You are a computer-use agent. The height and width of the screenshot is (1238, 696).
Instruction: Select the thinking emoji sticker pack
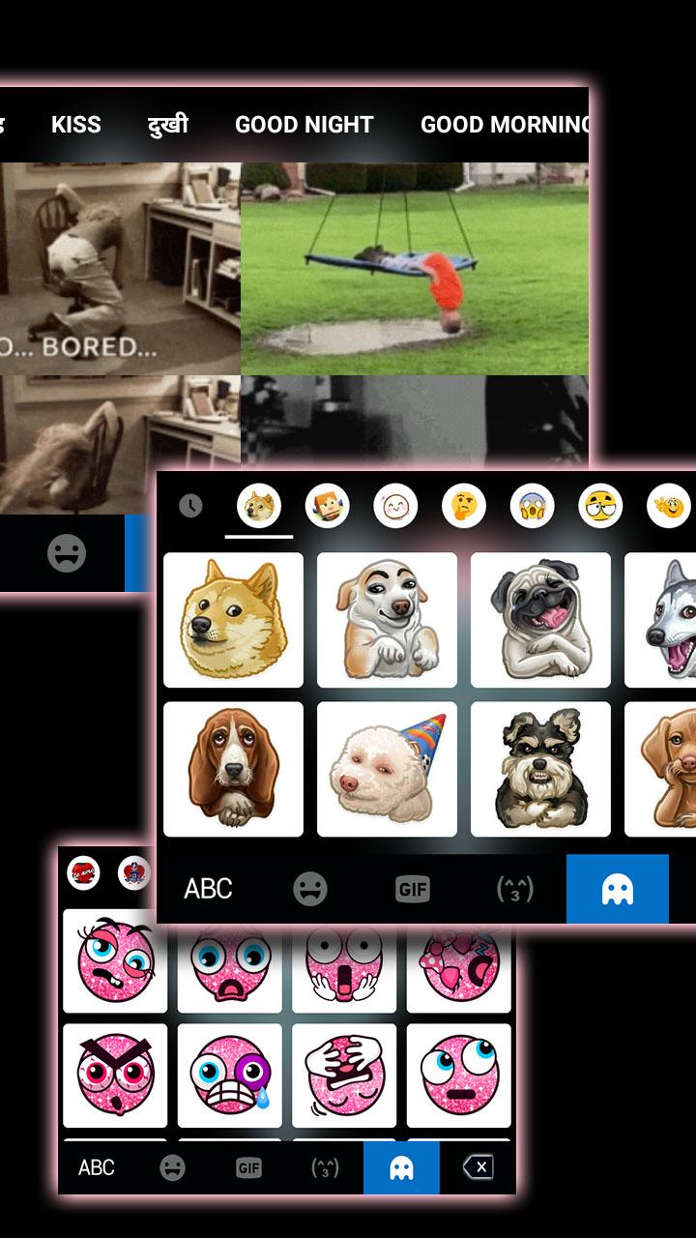tap(464, 506)
